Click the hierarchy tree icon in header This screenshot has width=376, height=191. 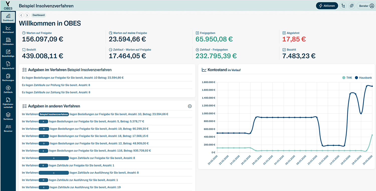click(343, 6)
